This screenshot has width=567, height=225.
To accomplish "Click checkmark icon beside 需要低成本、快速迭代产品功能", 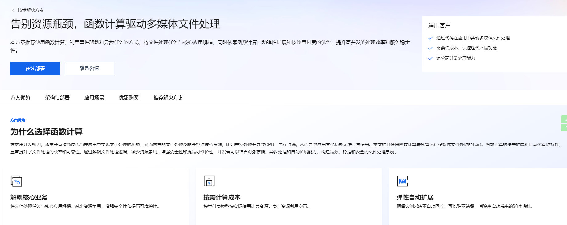I will (x=430, y=48).
